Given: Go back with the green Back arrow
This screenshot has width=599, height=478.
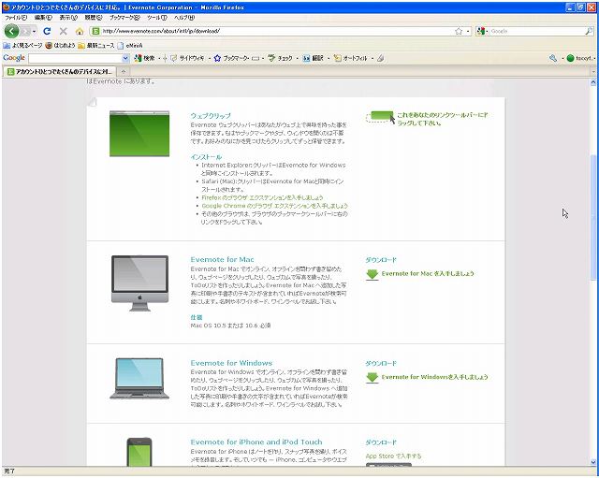Looking at the screenshot, I should coord(12,31).
